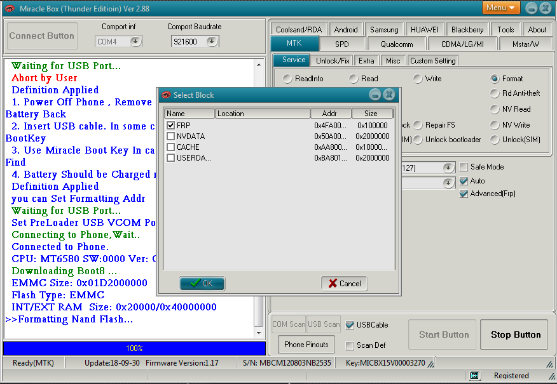
Task: Click the status bar grid icon near Registered
Action: click(474, 376)
